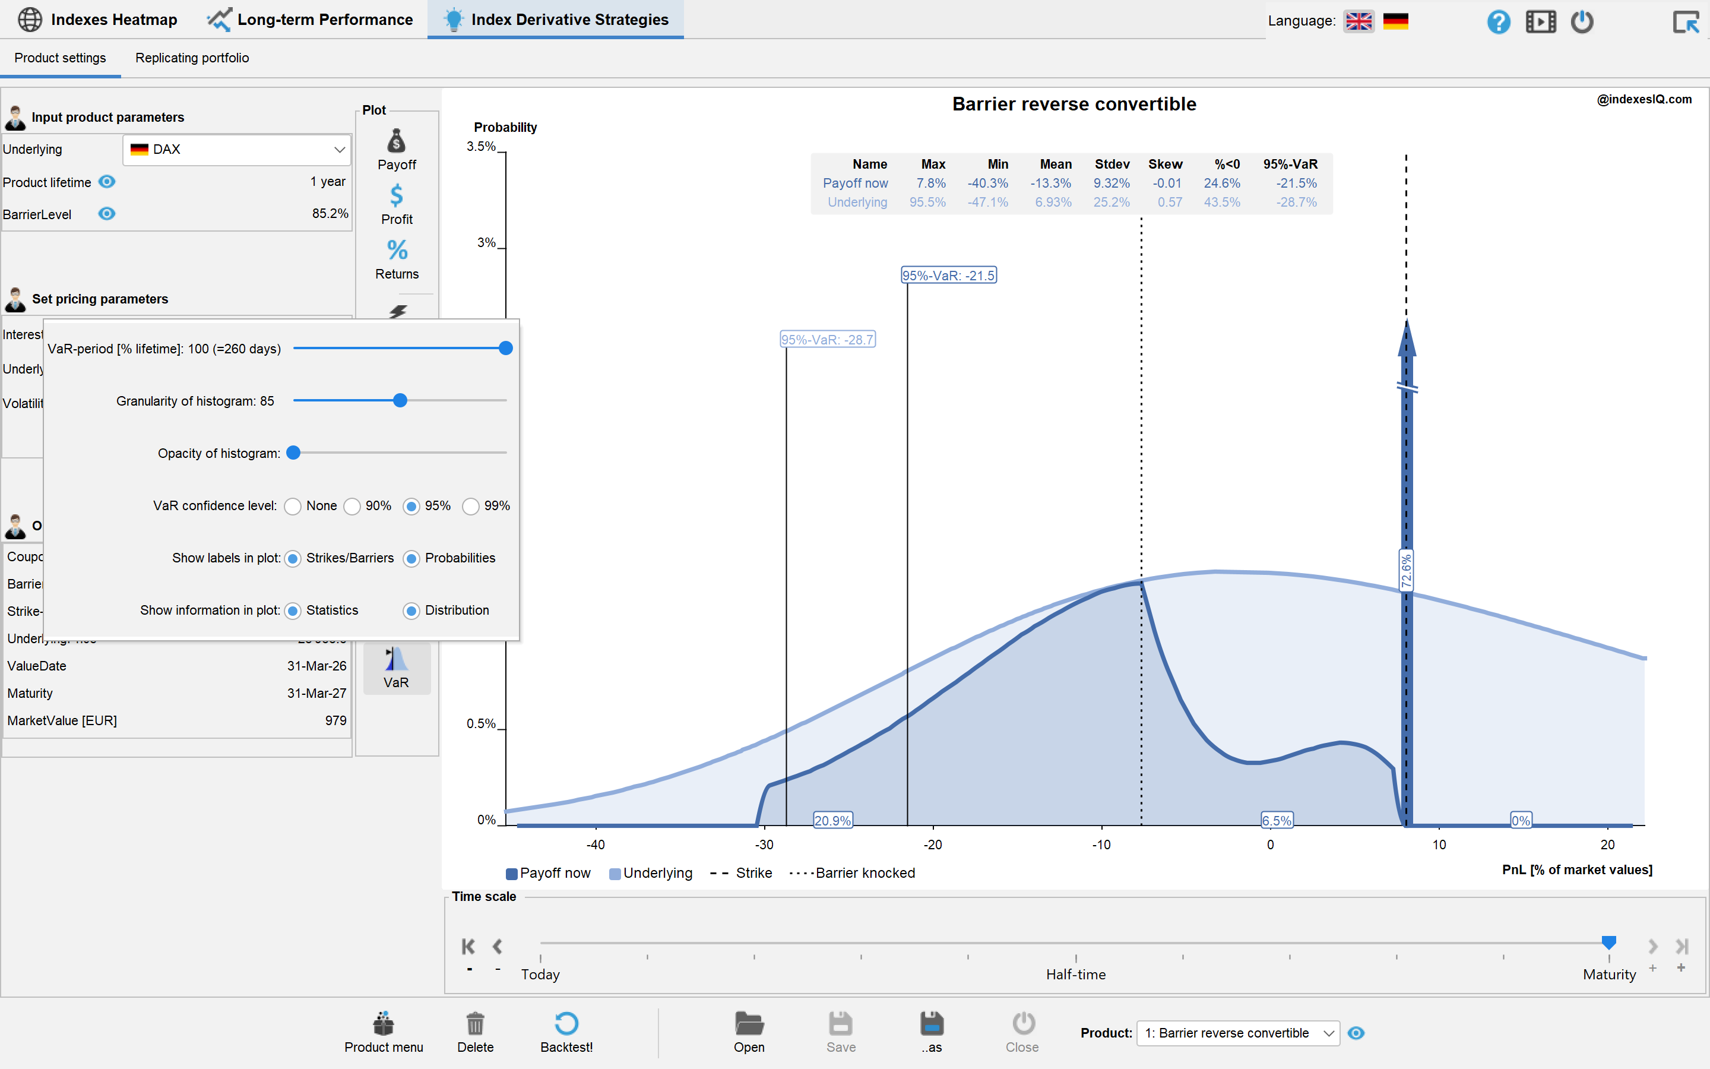Open the video tutorial film icon
1710x1069 pixels.
point(1540,21)
